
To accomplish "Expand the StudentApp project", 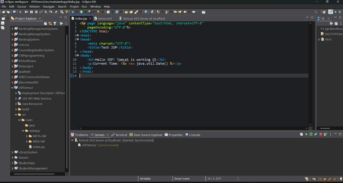I will tap(13, 163).
